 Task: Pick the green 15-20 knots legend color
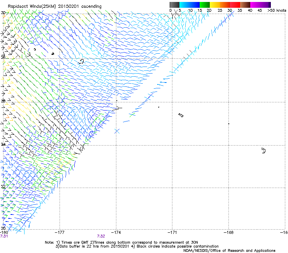pyautogui.click(x=204, y=5)
